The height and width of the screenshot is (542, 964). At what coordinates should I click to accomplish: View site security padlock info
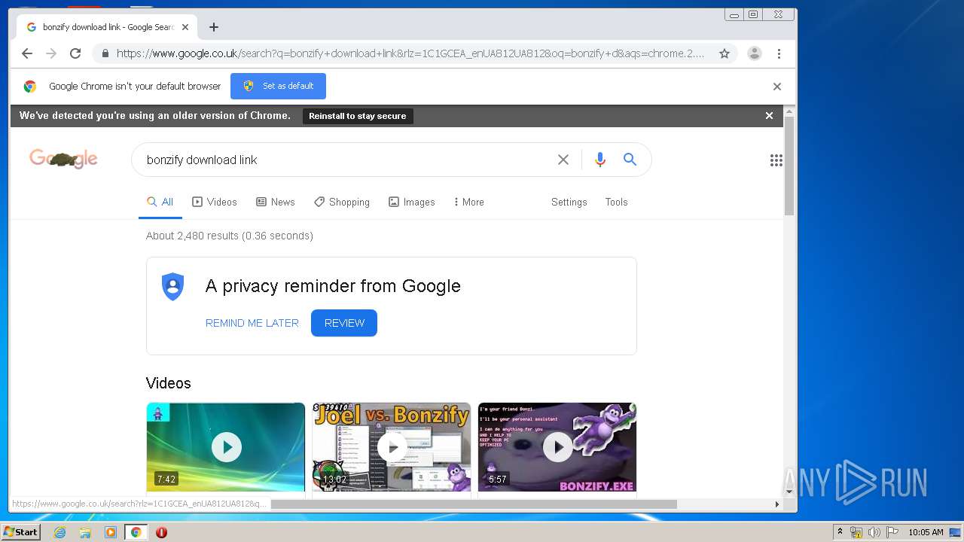coord(105,53)
